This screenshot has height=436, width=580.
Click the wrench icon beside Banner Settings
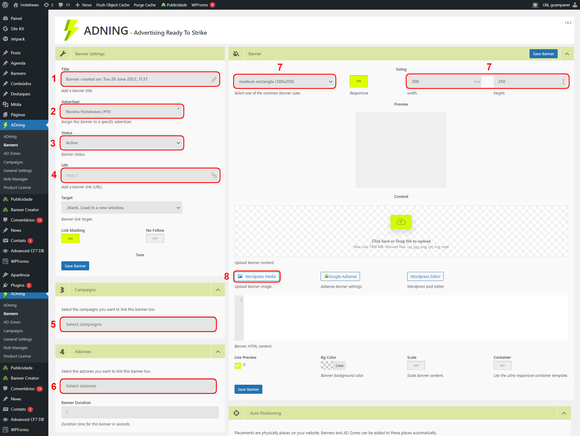point(63,54)
